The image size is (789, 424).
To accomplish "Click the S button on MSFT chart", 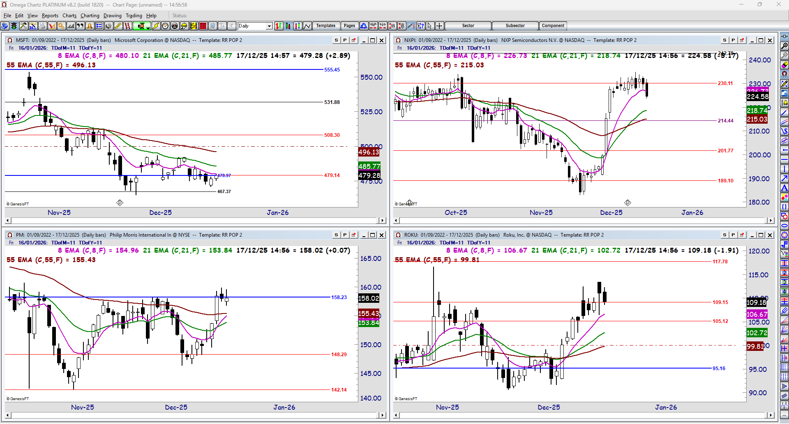I will [336, 40].
